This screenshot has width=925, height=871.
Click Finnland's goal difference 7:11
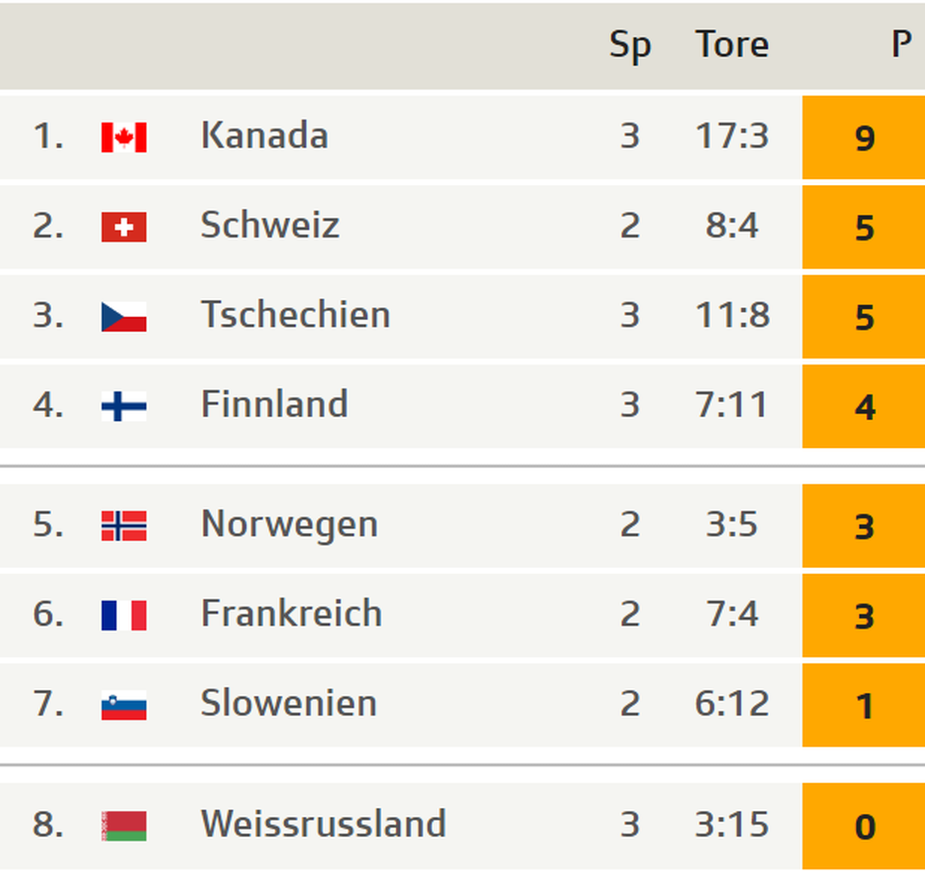point(732,405)
